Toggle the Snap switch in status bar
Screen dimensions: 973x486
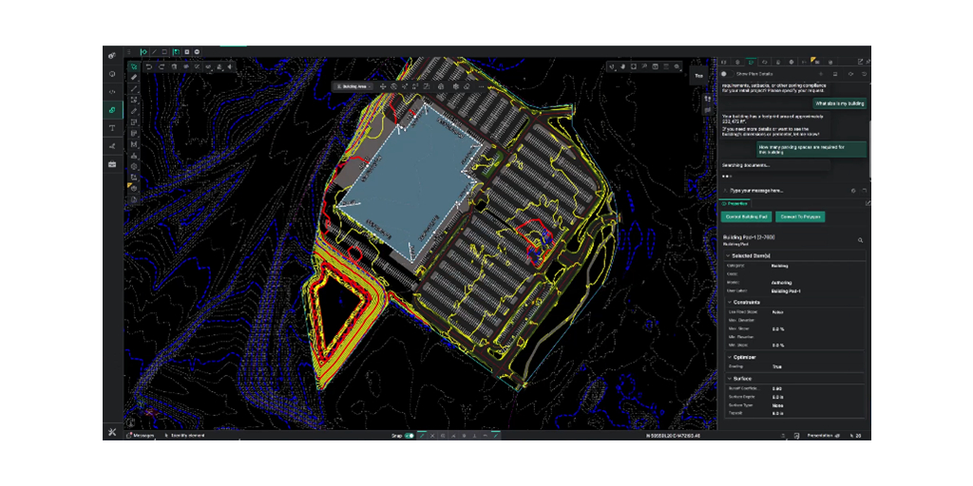coord(410,436)
